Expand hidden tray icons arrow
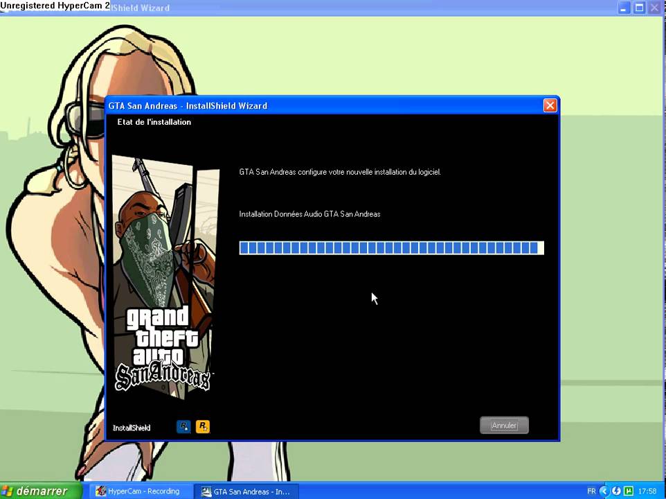 click(x=604, y=491)
